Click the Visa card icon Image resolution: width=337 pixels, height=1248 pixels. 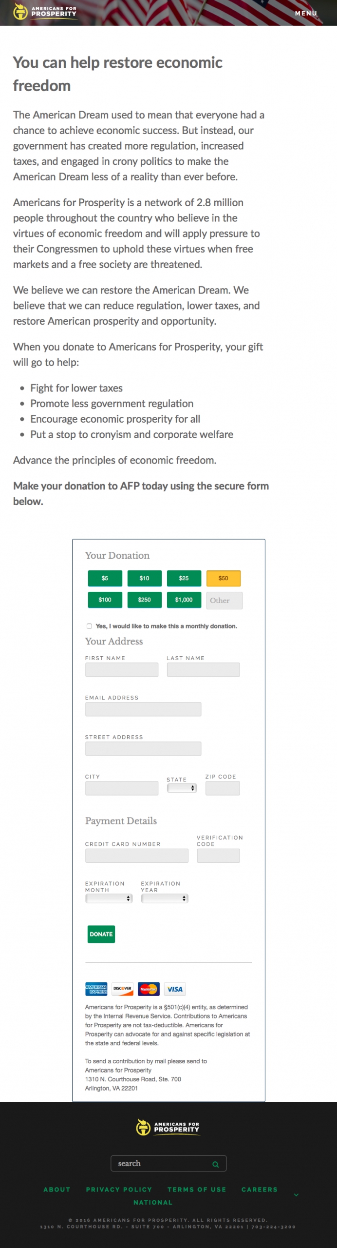pos(175,989)
